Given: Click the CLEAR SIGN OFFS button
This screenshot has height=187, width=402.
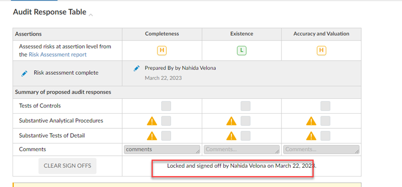Looking at the screenshot, I should [x=67, y=166].
